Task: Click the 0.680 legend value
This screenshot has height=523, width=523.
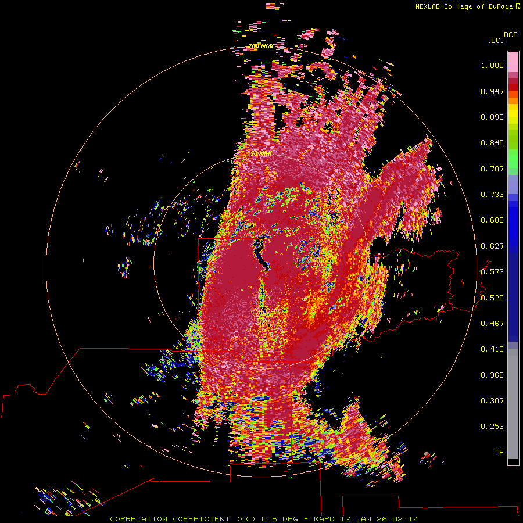Action: (492, 220)
